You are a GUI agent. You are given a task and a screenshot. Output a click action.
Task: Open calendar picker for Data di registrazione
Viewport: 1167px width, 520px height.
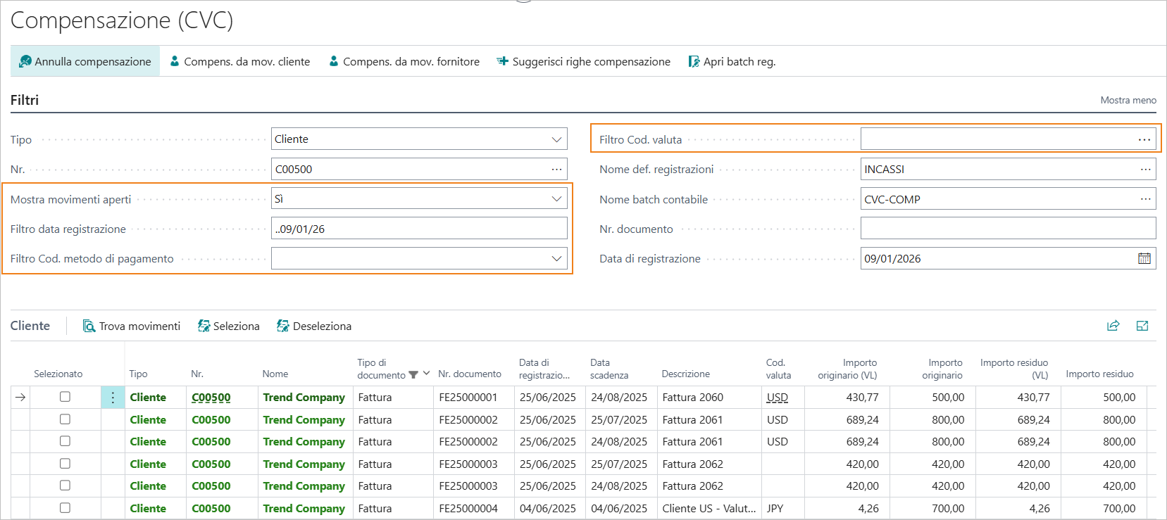[x=1144, y=259]
